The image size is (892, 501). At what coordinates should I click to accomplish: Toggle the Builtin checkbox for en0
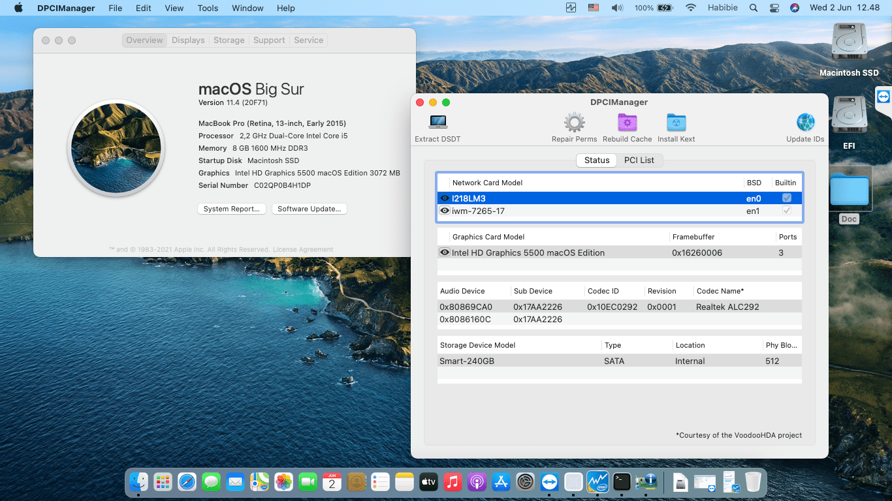click(x=787, y=198)
